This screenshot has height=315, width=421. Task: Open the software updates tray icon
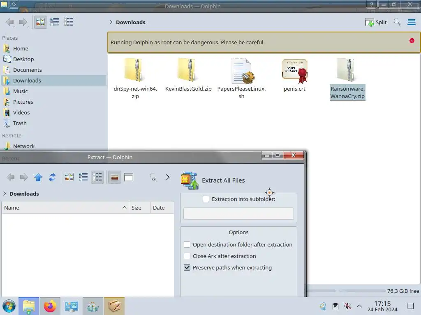(323, 306)
